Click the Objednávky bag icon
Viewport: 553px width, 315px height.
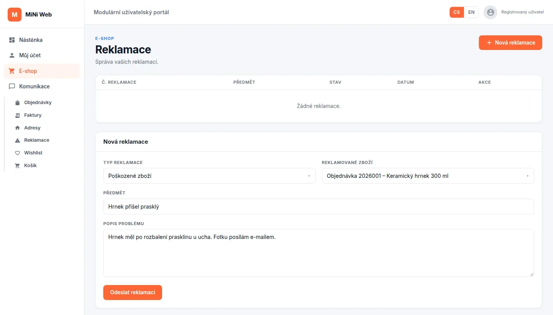(x=17, y=103)
